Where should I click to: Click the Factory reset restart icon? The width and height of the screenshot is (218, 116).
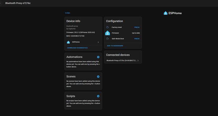click(x=107, y=27)
